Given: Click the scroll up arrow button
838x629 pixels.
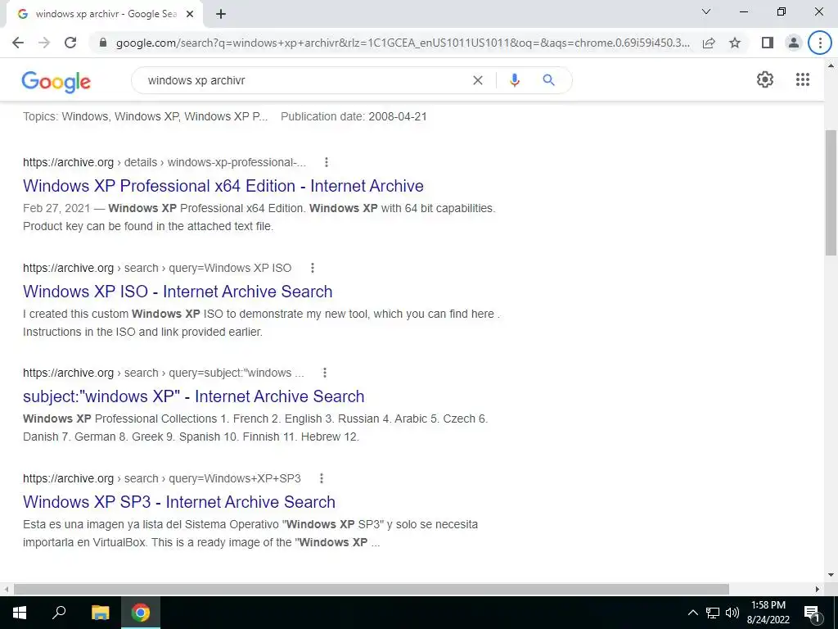Looking at the screenshot, I should click(x=831, y=66).
